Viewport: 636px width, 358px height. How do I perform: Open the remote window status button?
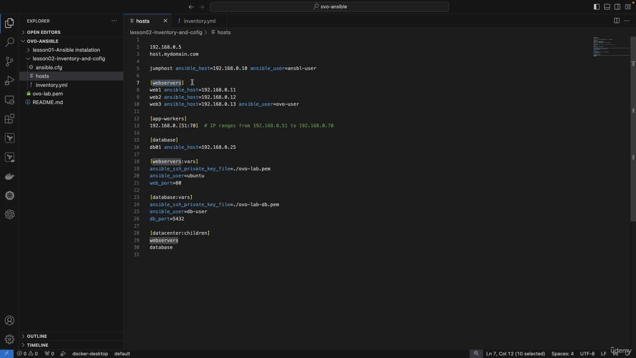click(x=6, y=354)
